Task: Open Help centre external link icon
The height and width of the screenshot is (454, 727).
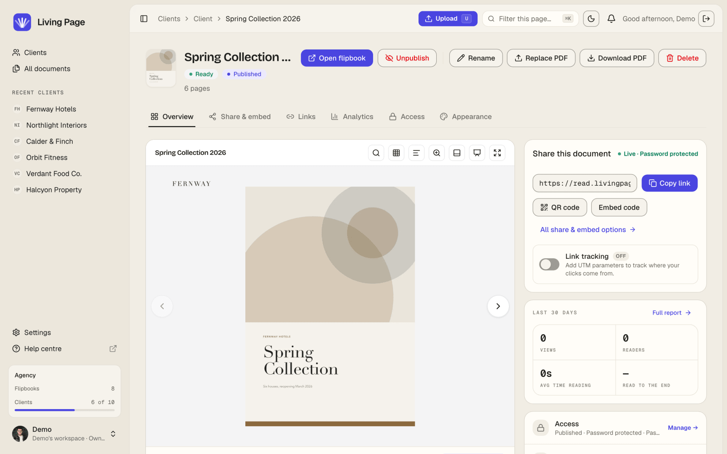Action: 113,349
